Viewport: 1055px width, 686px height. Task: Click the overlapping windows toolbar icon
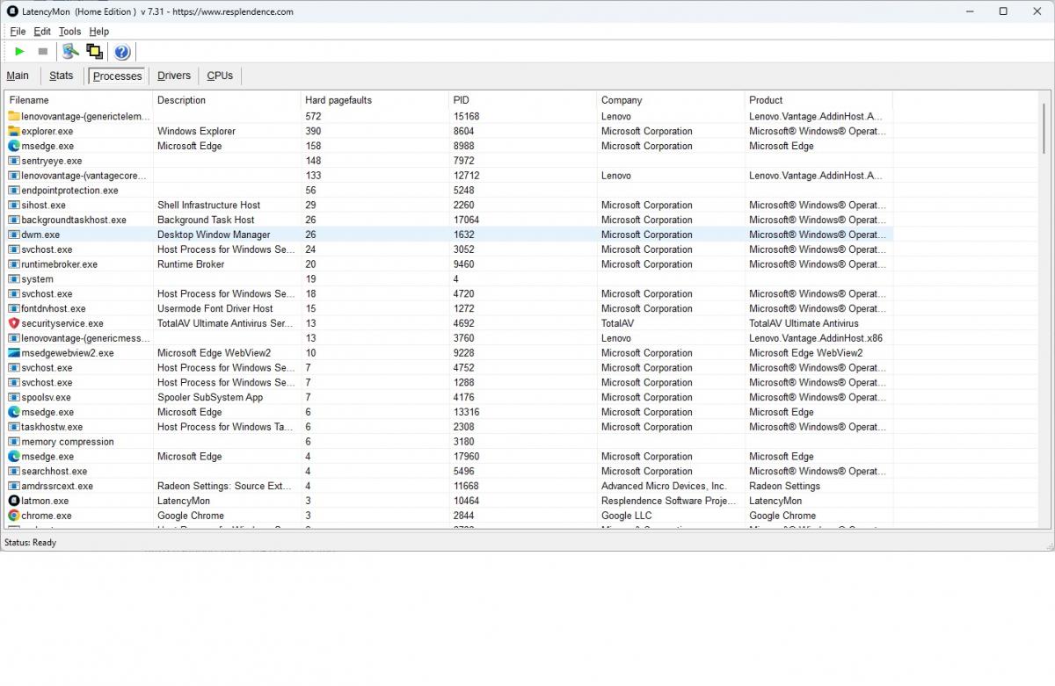[94, 52]
